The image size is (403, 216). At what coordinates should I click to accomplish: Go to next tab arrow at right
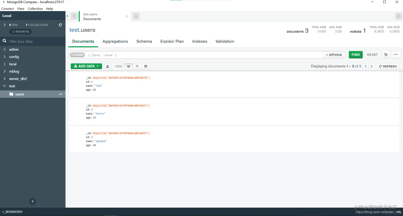point(398,16)
